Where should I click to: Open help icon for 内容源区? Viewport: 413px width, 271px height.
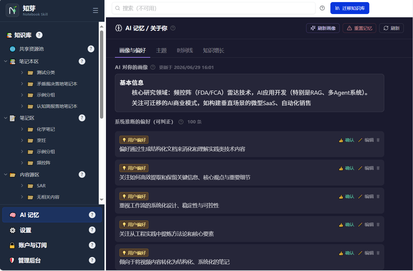[82, 174]
